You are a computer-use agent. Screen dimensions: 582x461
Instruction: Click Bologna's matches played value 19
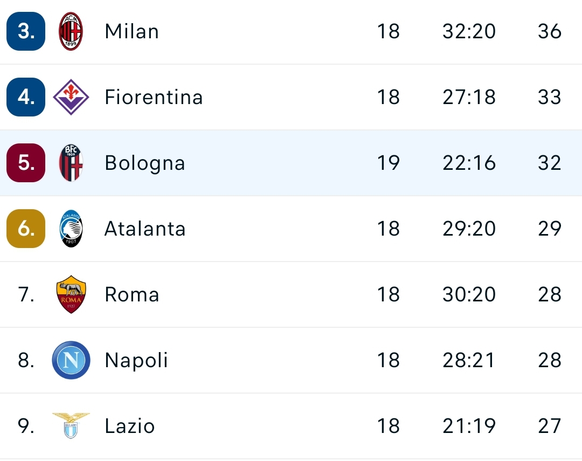[389, 163]
